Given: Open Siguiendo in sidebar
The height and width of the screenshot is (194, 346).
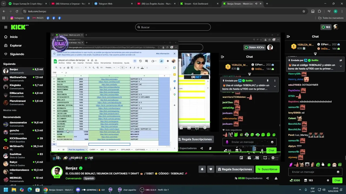Looking at the screenshot, I should (x=14, y=54).
